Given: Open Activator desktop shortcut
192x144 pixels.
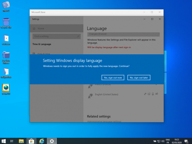Looking at the screenshot, I should coord(6,40).
